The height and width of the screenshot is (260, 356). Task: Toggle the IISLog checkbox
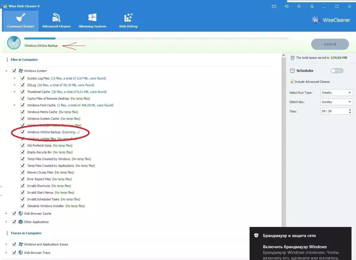22,85
